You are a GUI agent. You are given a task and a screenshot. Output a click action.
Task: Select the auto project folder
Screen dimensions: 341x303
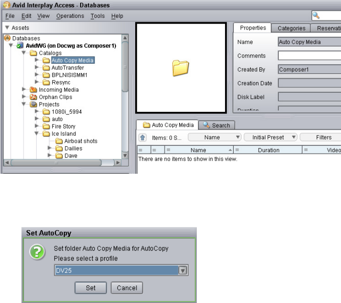tap(57, 119)
